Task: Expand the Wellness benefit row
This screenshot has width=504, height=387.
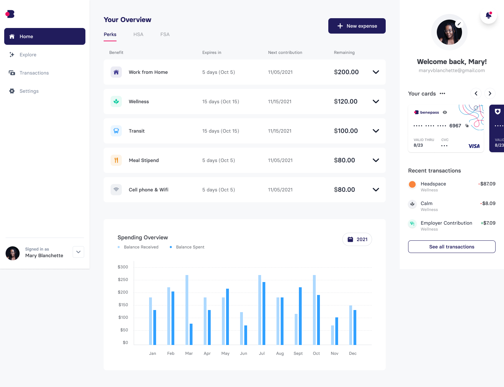Action: [x=376, y=101]
